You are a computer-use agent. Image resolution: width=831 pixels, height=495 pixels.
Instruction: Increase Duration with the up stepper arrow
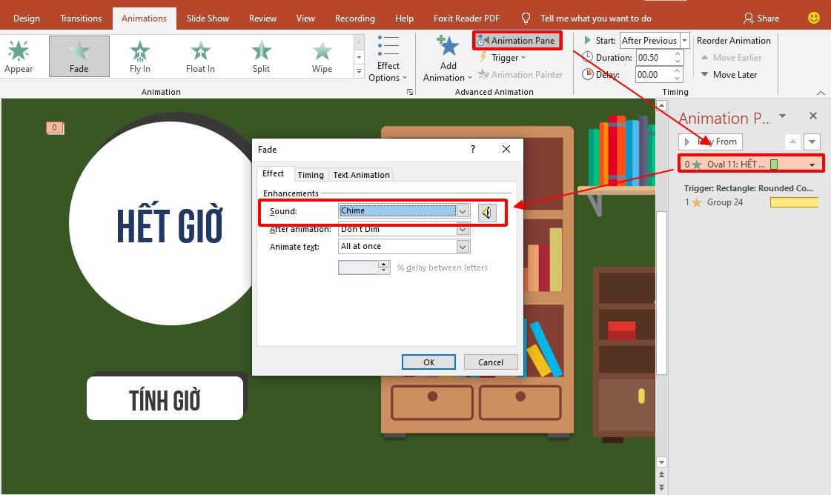678,53
